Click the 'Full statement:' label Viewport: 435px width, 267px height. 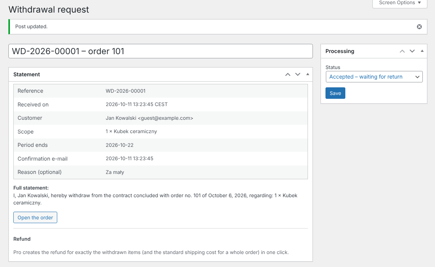31,188
